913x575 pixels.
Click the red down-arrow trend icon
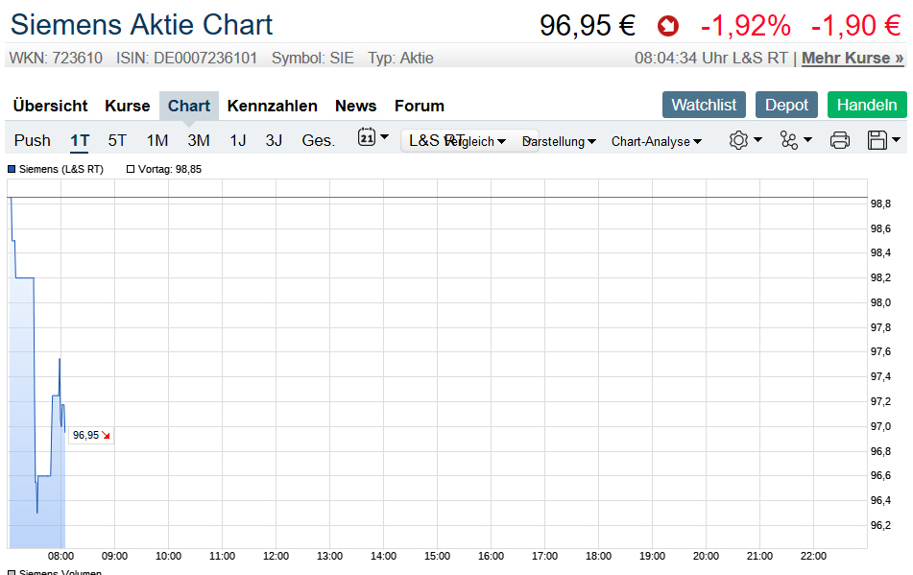click(x=667, y=27)
